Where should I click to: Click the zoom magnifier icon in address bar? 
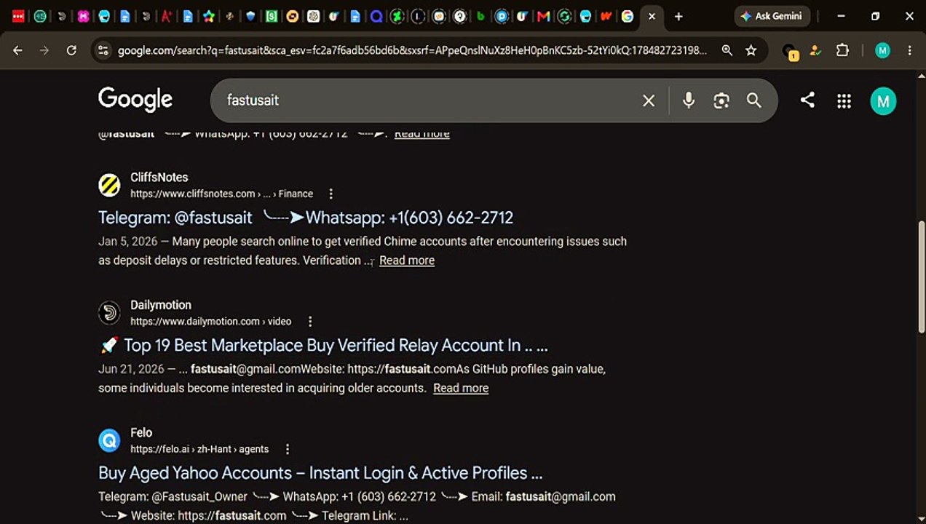pyautogui.click(x=727, y=50)
